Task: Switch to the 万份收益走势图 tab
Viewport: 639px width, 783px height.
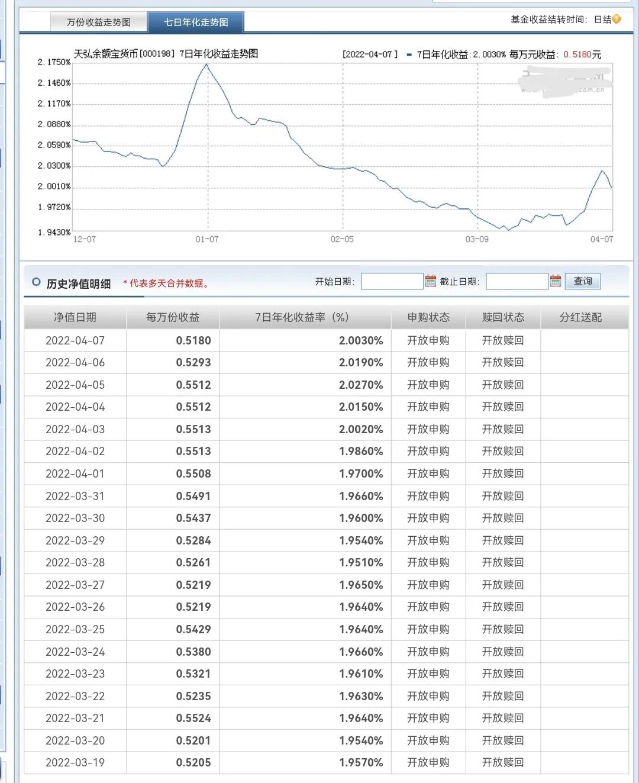Action: [x=98, y=20]
